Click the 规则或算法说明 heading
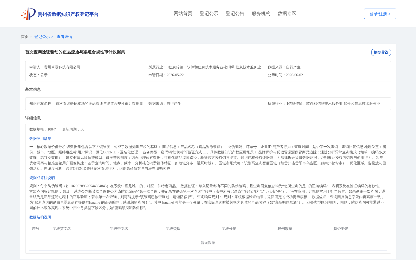Image resolution: width=416 pixels, height=260 pixels. 42,178
